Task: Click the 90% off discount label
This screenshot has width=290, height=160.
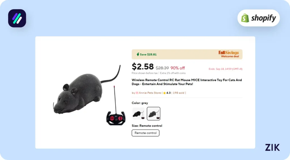Action: (x=178, y=68)
